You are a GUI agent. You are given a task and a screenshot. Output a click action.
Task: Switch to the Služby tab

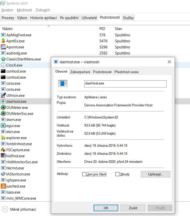(x=128, y=18)
